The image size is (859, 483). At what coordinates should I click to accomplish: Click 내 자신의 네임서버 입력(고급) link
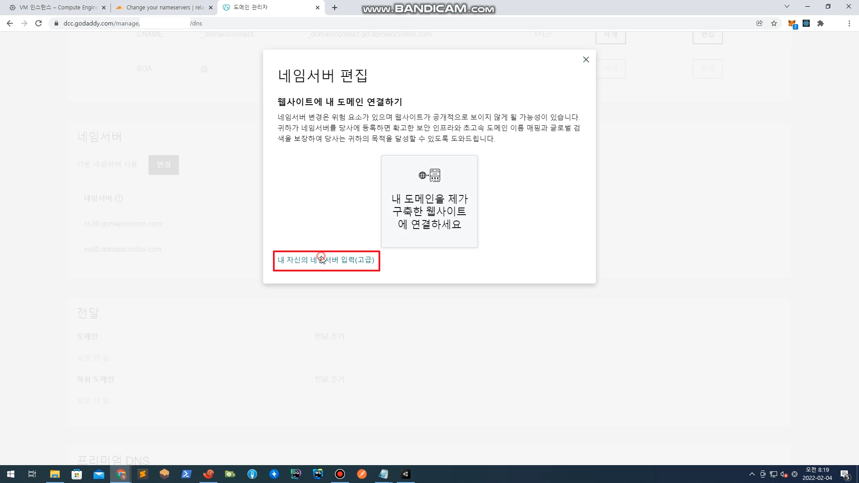(326, 260)
